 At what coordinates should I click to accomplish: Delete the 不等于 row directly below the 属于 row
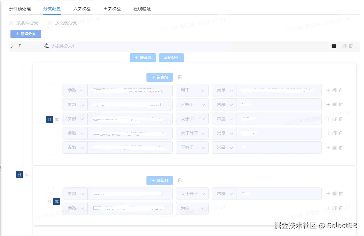(341, 104)
